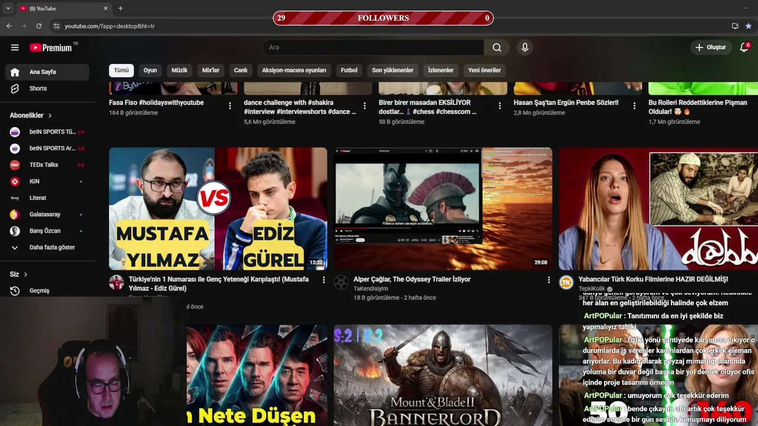Click the install app icon in address bar
The image size is (758, 426).
(x=735, y=26)
